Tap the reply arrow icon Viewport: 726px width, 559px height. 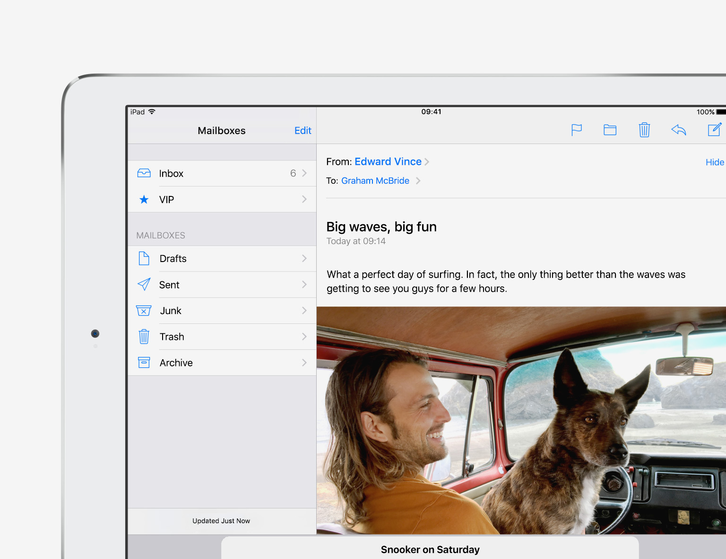[x=678, y=130]
